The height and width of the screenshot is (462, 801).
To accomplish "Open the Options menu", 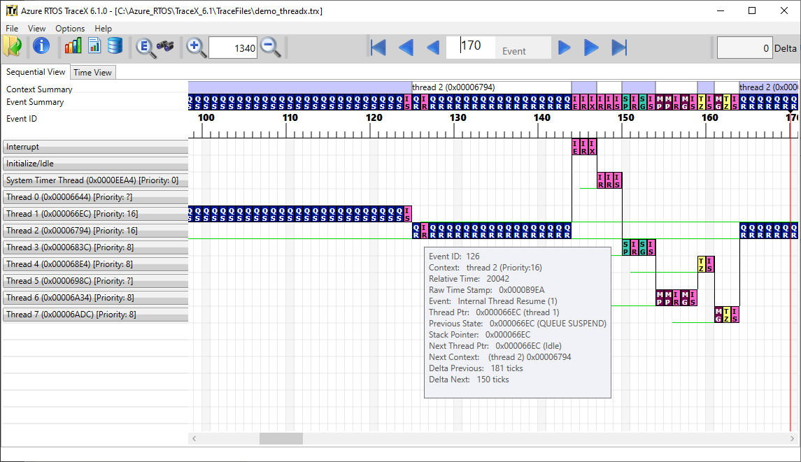I will [x=70, y=29].
